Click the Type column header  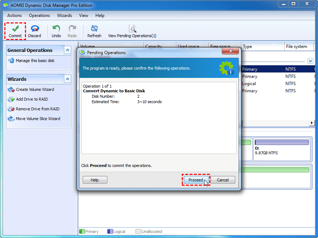point(263,47)
